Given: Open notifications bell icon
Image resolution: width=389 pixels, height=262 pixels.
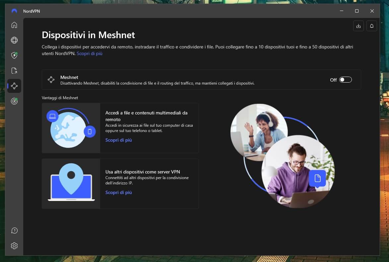Looking at the screenshot, I should (x=372, y=26).
